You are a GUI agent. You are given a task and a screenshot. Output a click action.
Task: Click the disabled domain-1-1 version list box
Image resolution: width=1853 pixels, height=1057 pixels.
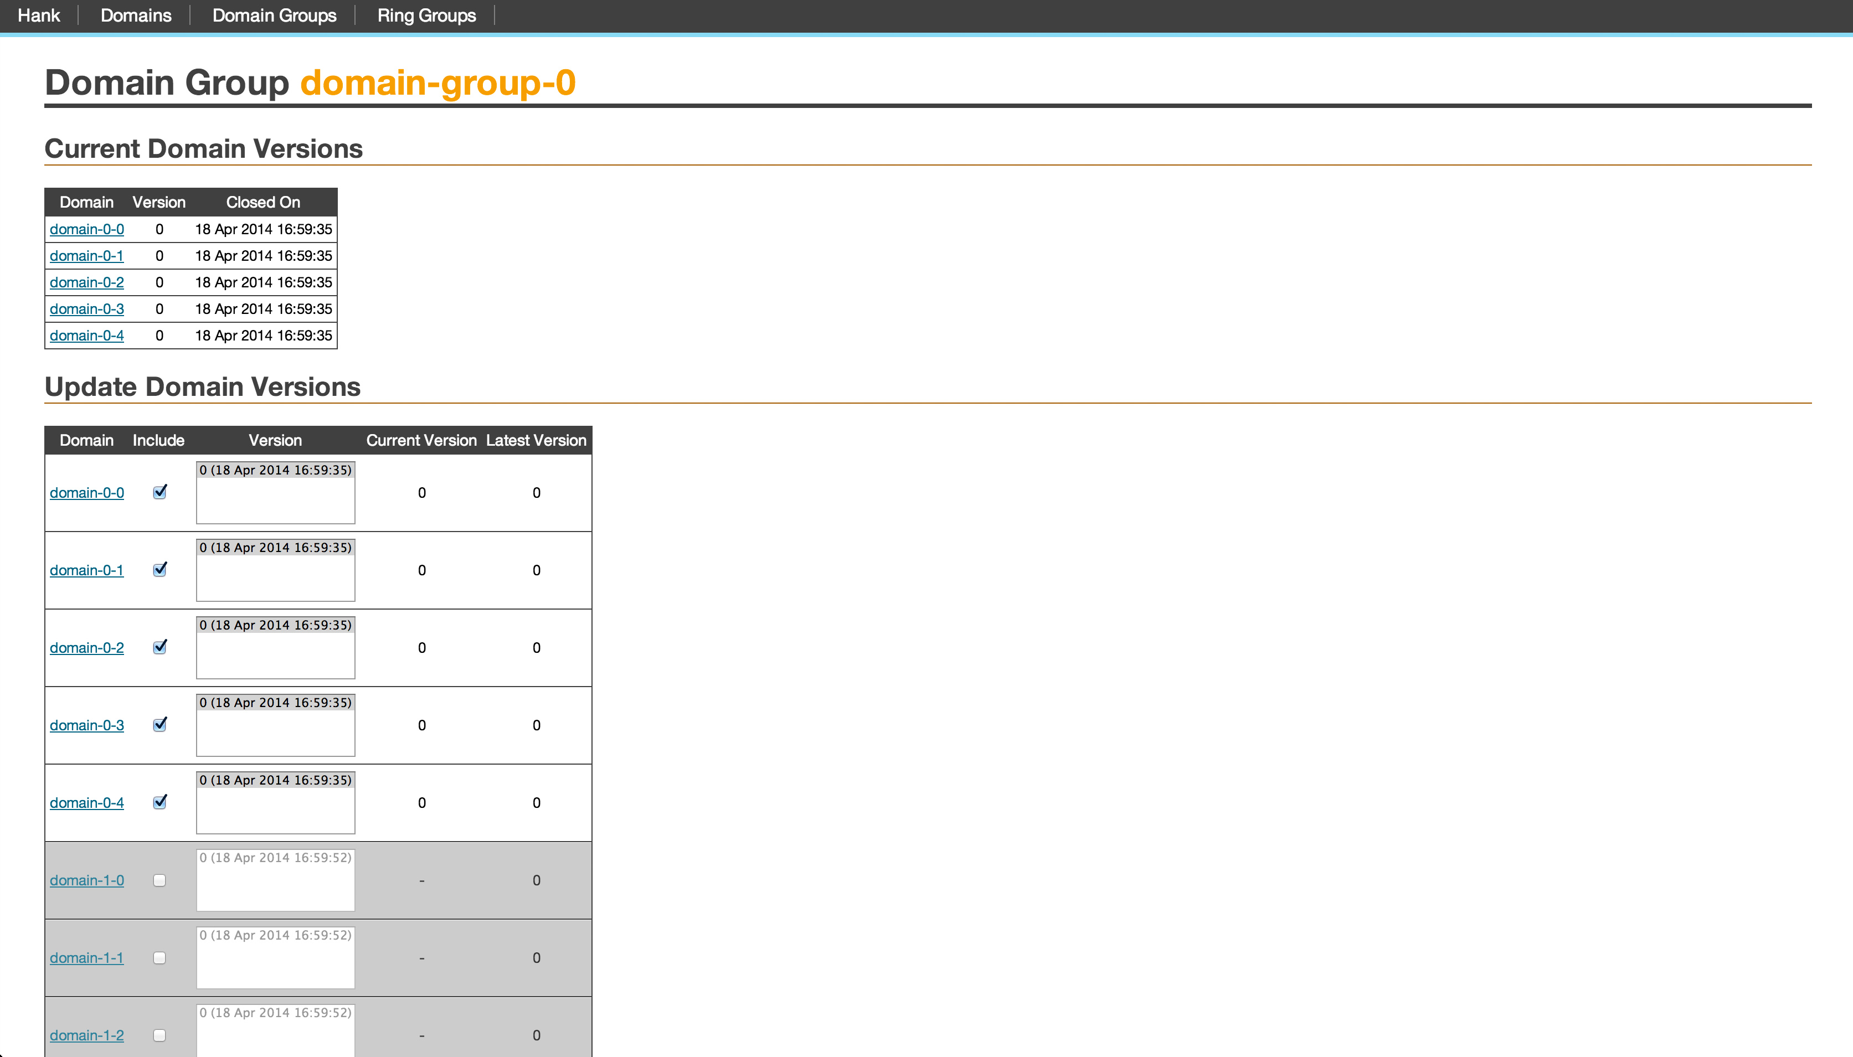pos(275,958)
